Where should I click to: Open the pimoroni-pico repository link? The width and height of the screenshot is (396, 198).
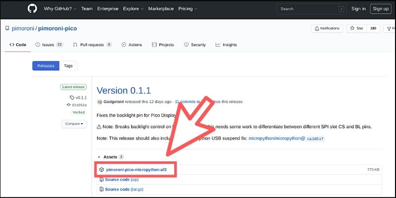(x=57, y=29)
